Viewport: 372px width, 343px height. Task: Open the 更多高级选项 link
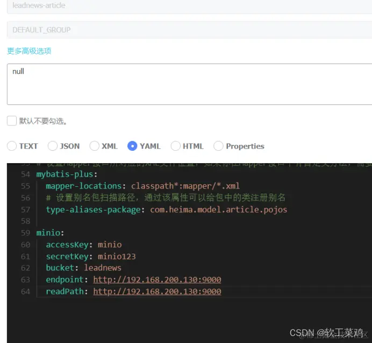[x=29, y=51]
